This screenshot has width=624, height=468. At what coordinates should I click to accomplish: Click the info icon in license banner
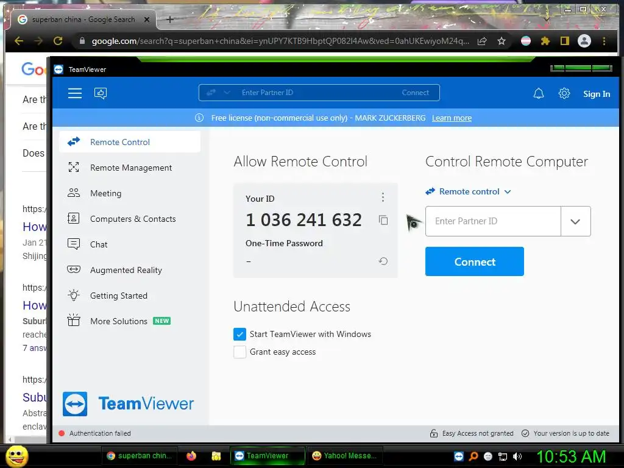199,118
